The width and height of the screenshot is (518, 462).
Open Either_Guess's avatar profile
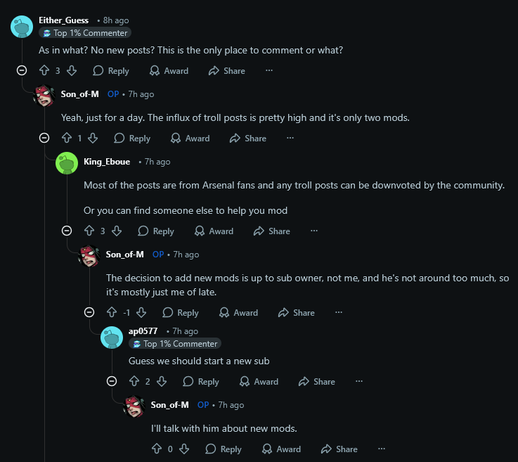pos(22,27)
